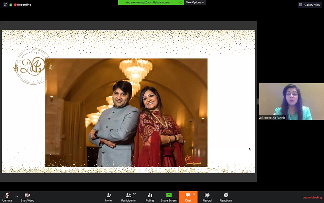
Task: Click the green screen-viewing notification banner
Action: coord(151,2)
